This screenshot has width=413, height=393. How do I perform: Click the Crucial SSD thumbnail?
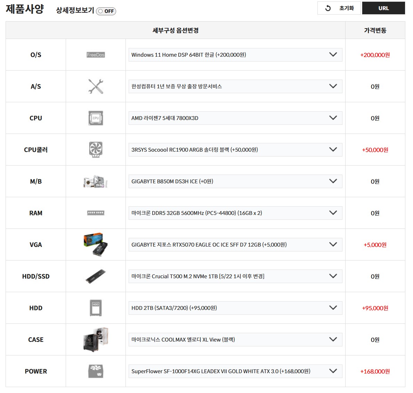coord(96,276)
